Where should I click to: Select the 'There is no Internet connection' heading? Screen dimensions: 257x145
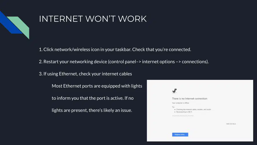[x=190, y=99]
